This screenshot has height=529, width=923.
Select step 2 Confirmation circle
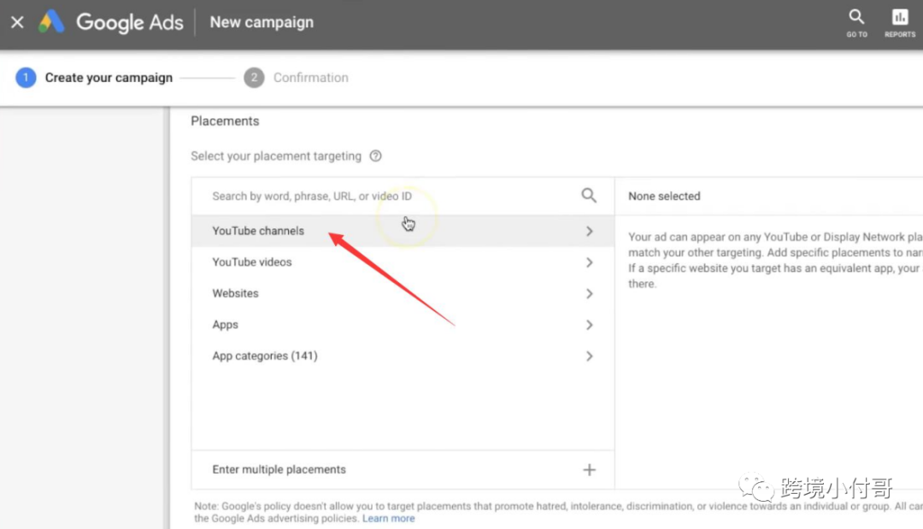tap(255, 78)
